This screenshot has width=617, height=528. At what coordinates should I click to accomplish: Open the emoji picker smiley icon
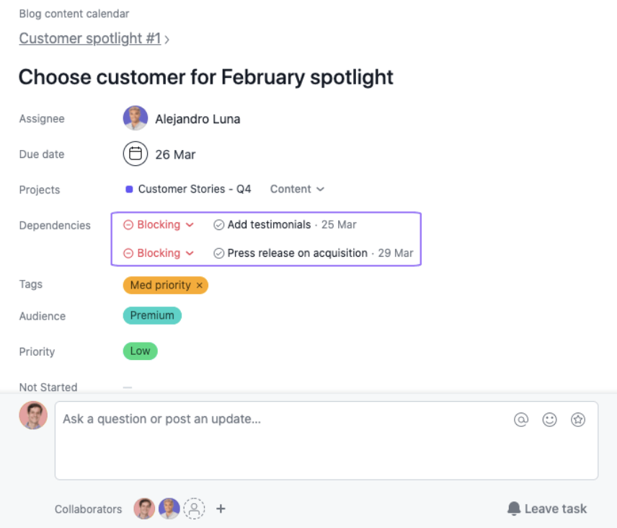click(550, 420)
